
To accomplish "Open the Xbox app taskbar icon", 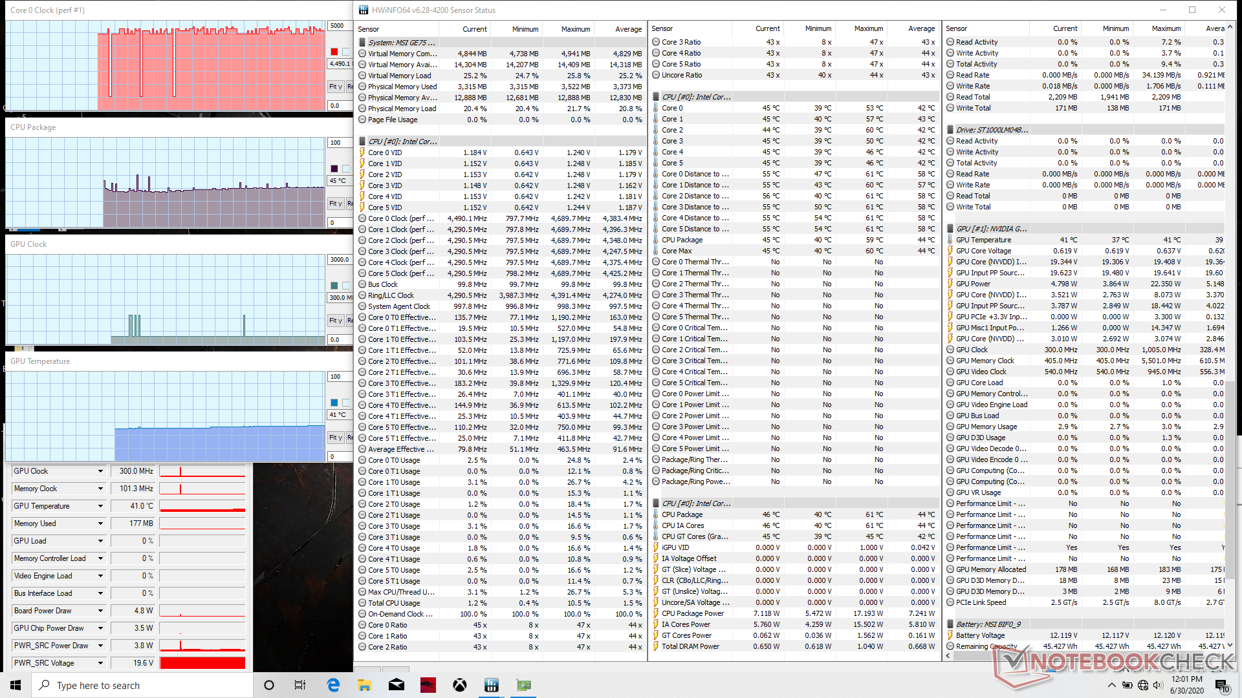I will coord(460,685).
